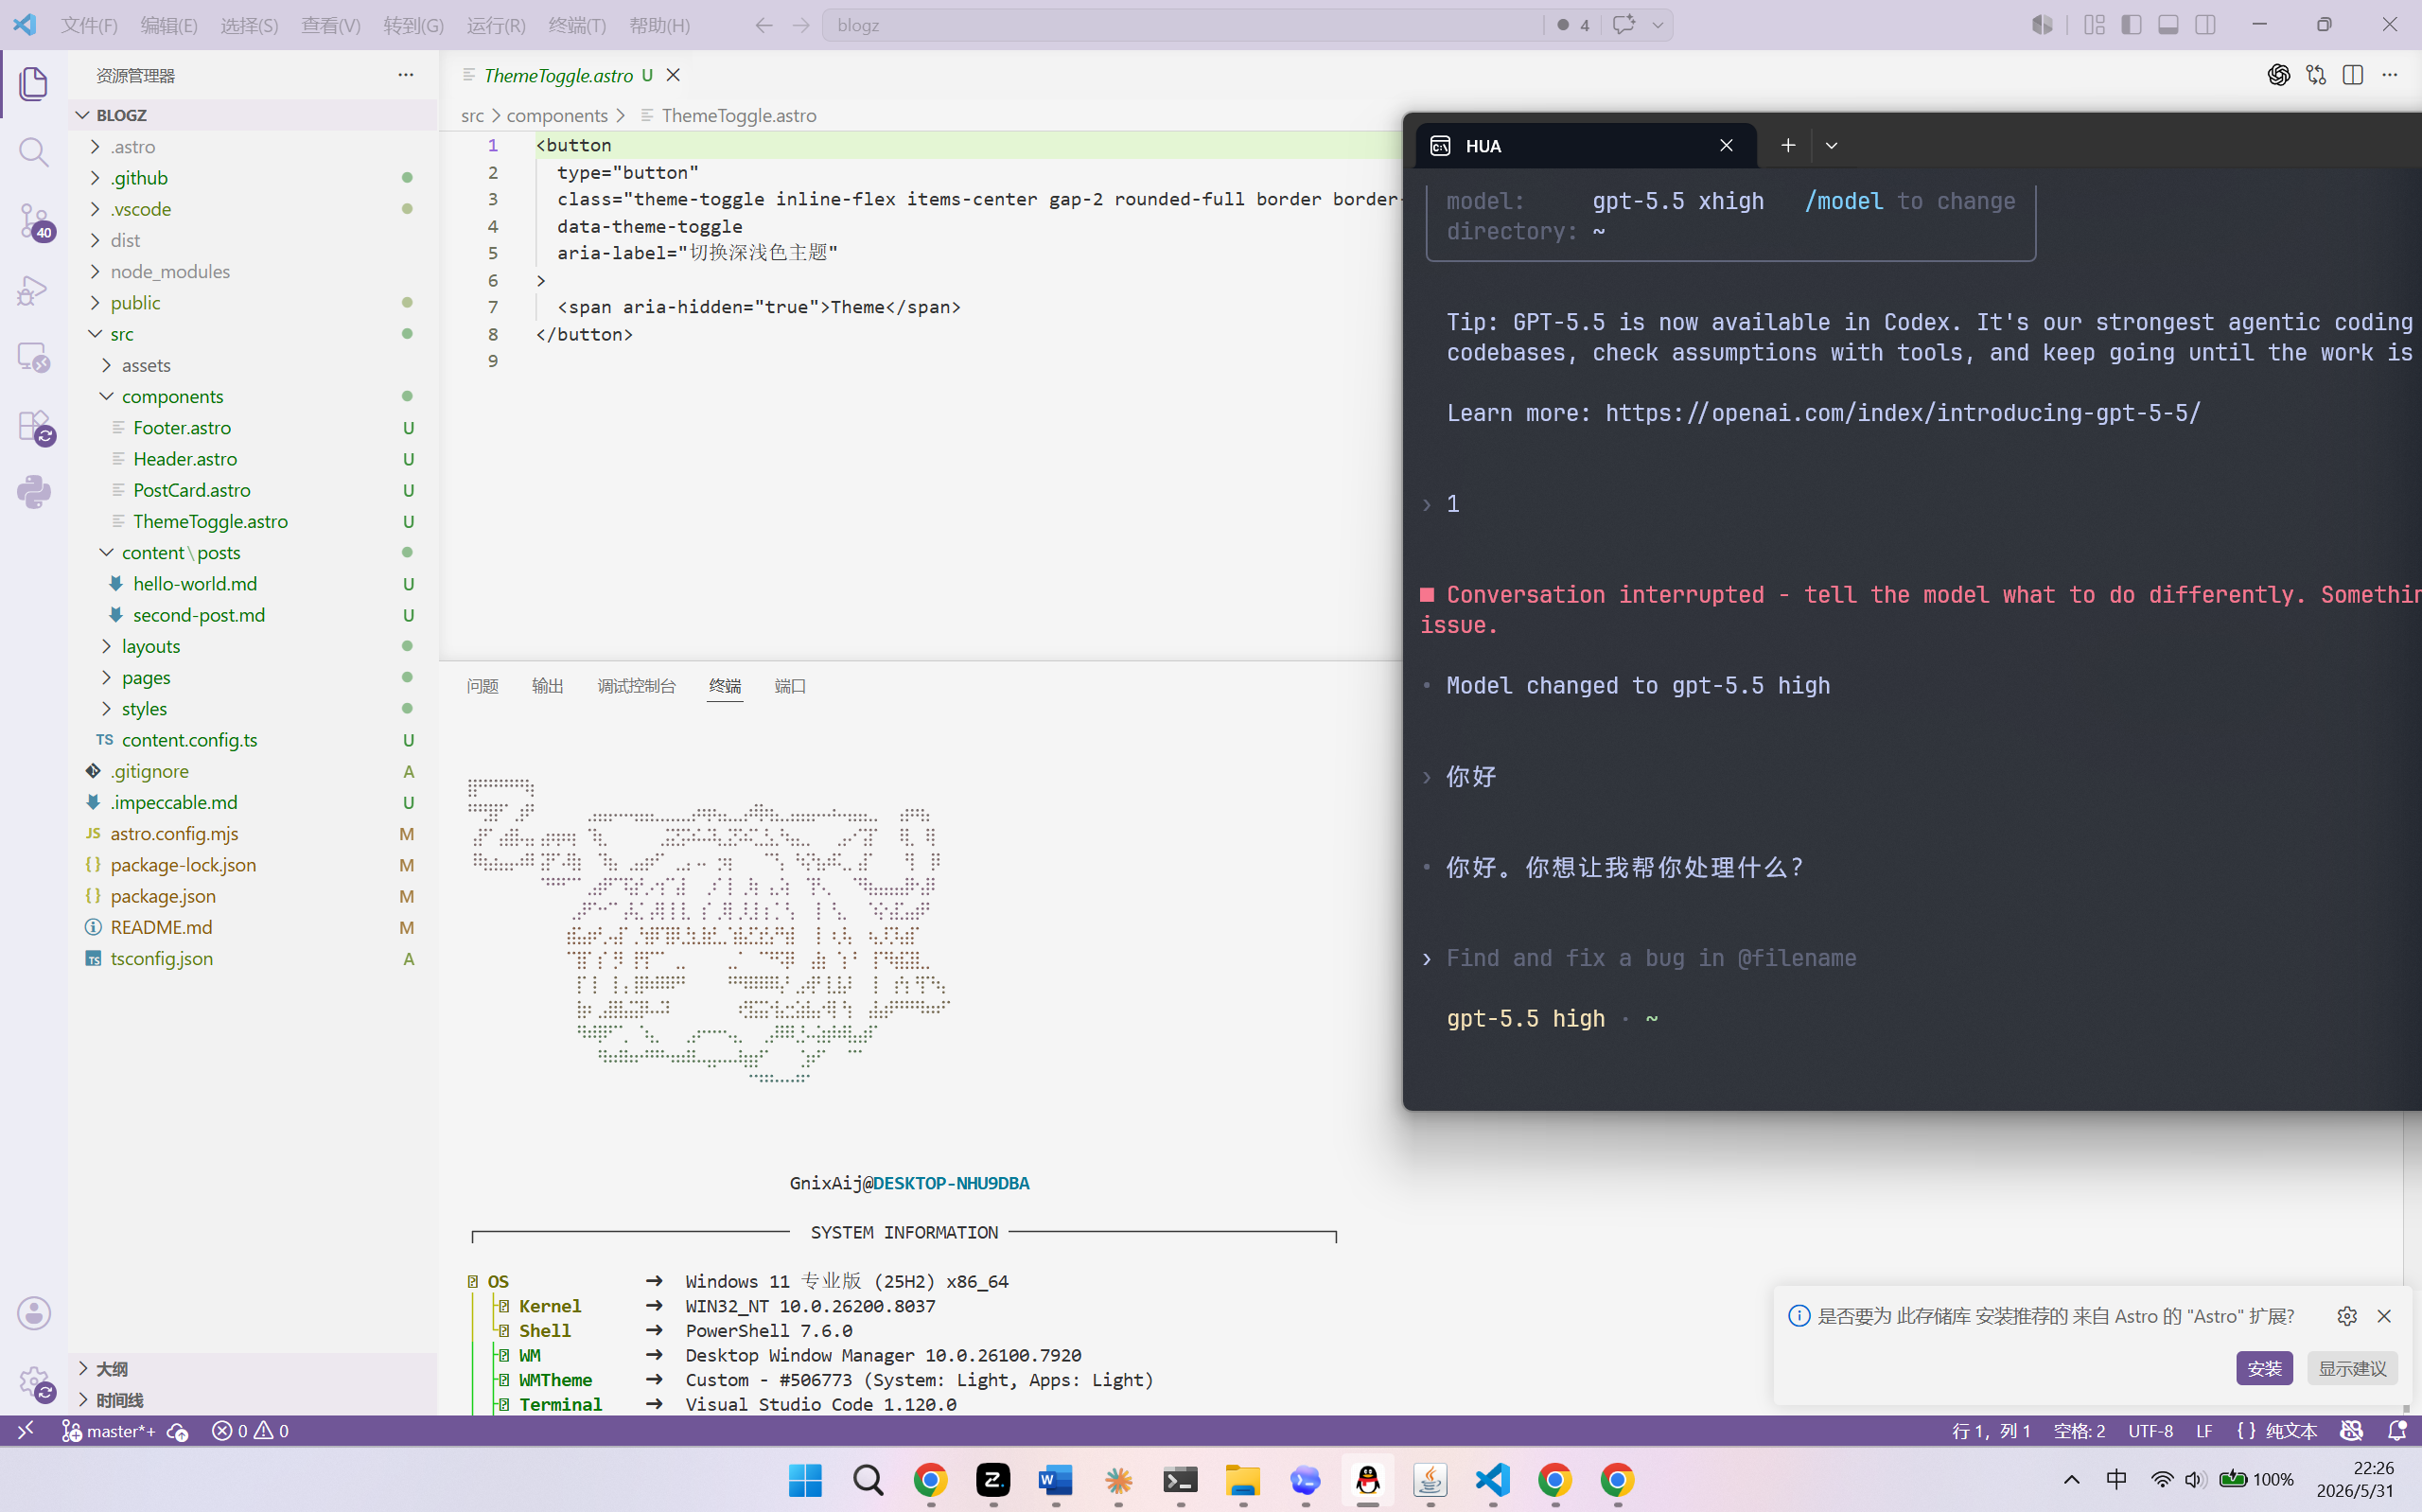
Task: Open the customize layout icon
Action: click(x=2094, y=25)
